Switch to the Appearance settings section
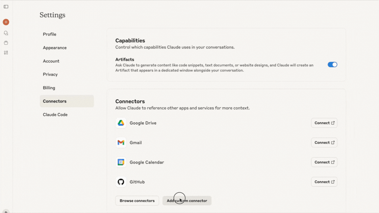Image resolution: width=379 pixels, height=213 pixels. pyautogui.click(x=55, y=47)
